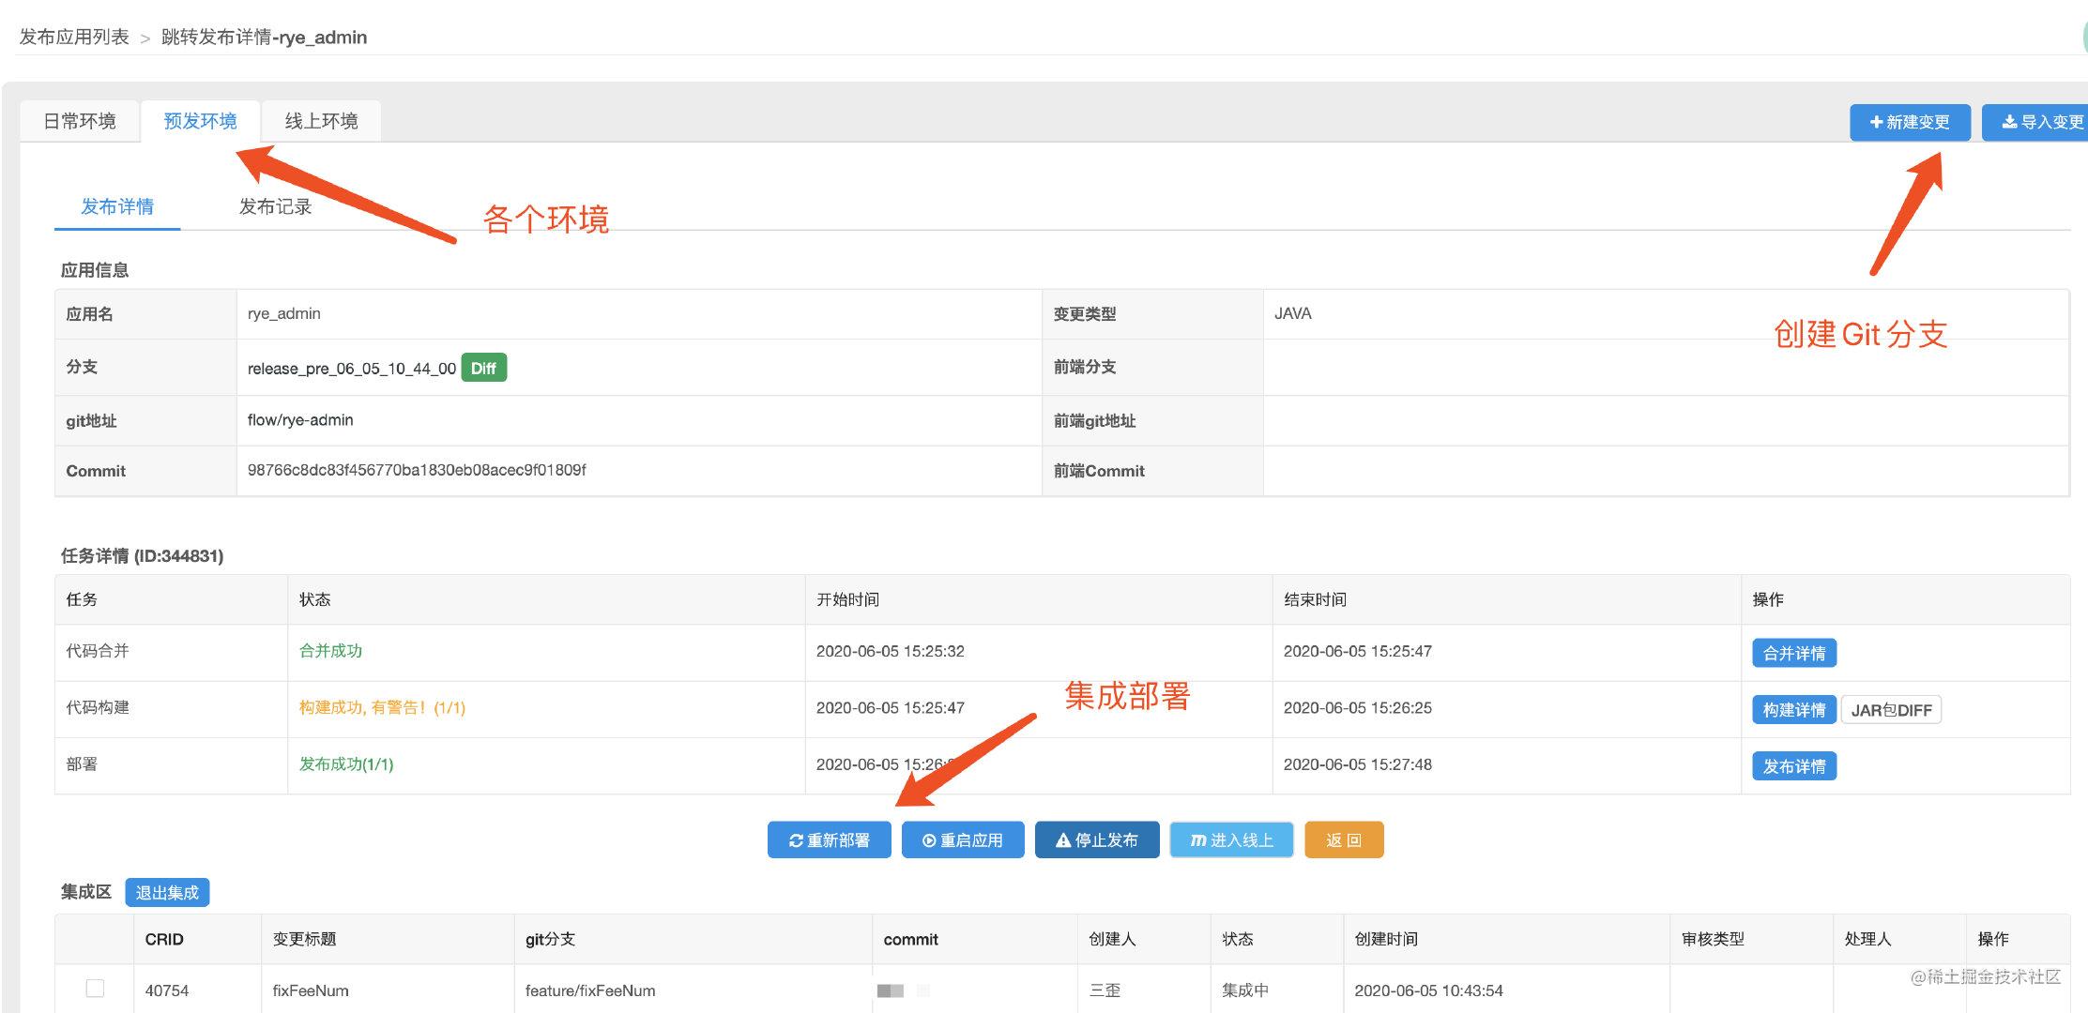Image resolution: width=2088 pixels, height=1013 pixels.
Task: Check the checkbox for CRID 40754
Action: tap(95, 988)
